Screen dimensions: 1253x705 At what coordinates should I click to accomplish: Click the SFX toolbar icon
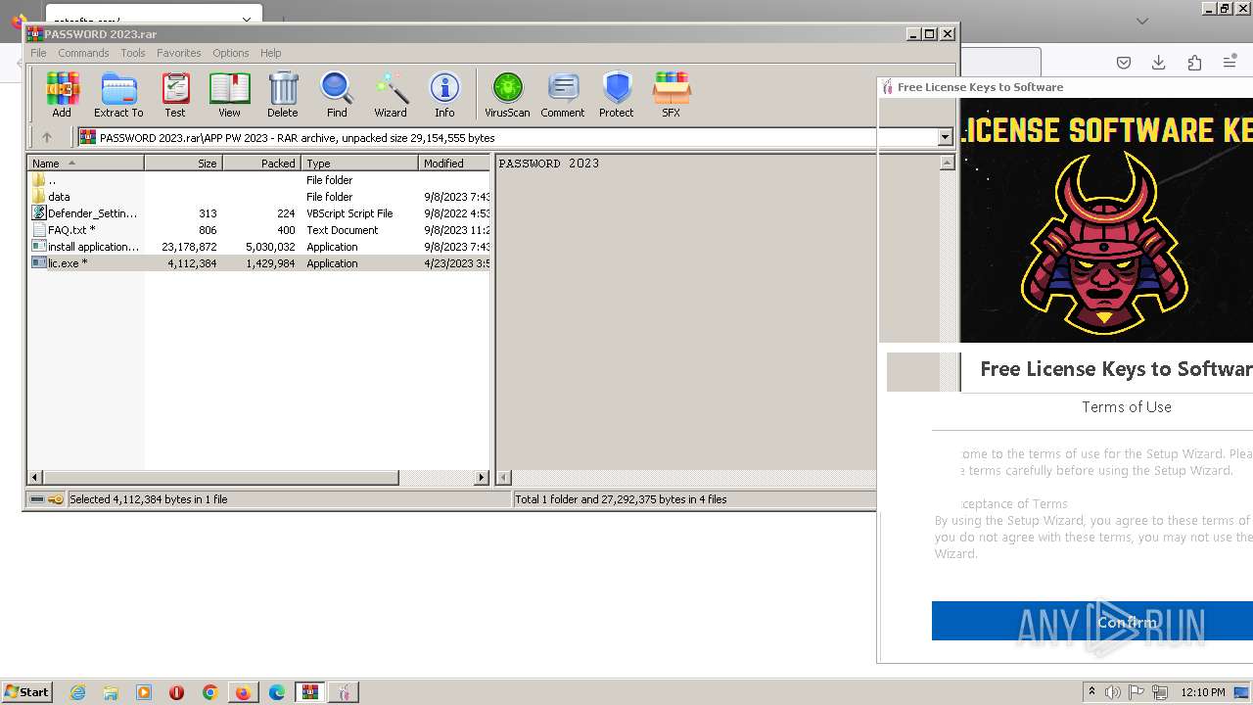(671, 95)
